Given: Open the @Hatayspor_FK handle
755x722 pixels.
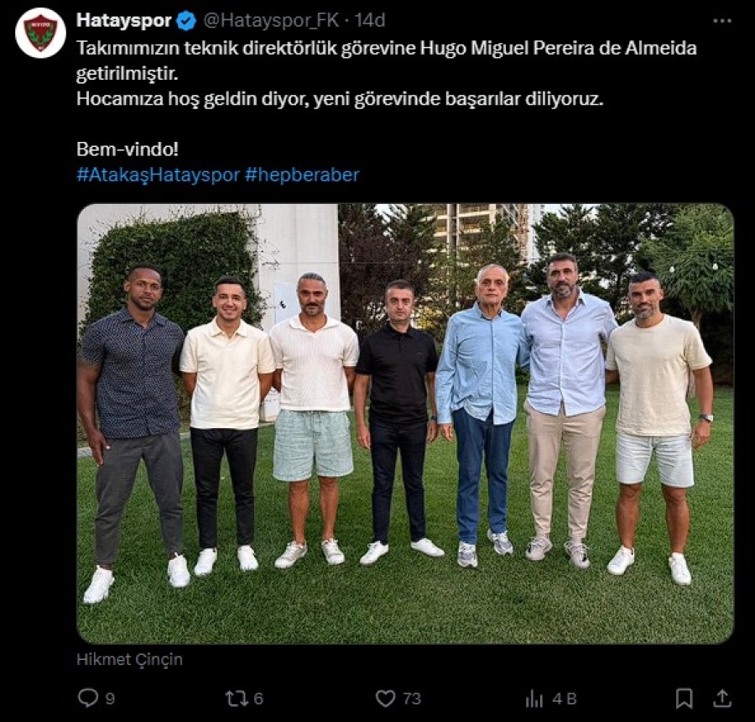Looking at the screenshot, I should (271, 21).
